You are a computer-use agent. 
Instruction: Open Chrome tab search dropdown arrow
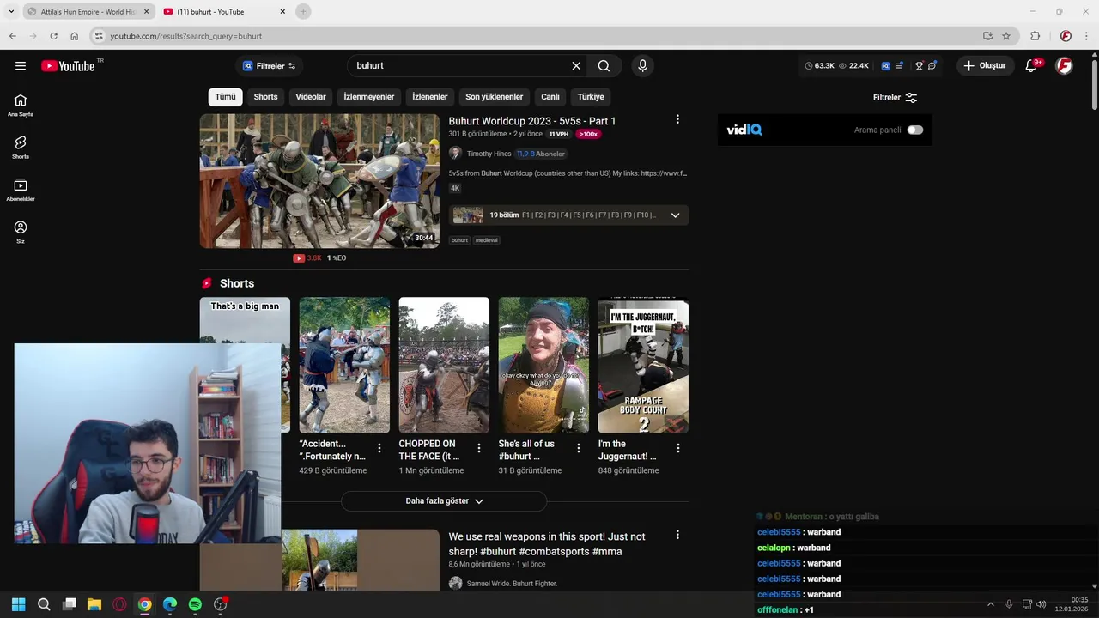(11, 11)
